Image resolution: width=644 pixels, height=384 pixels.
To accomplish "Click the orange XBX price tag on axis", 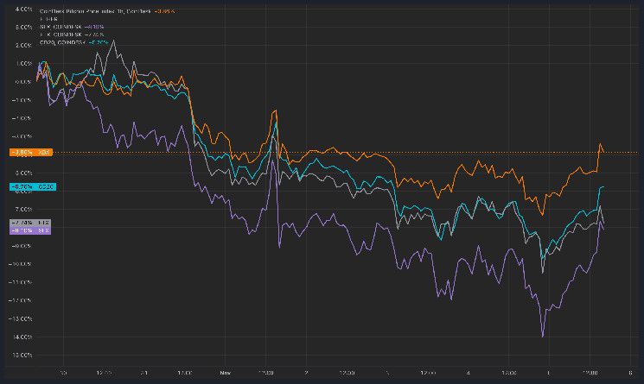I will coord(32,153).
